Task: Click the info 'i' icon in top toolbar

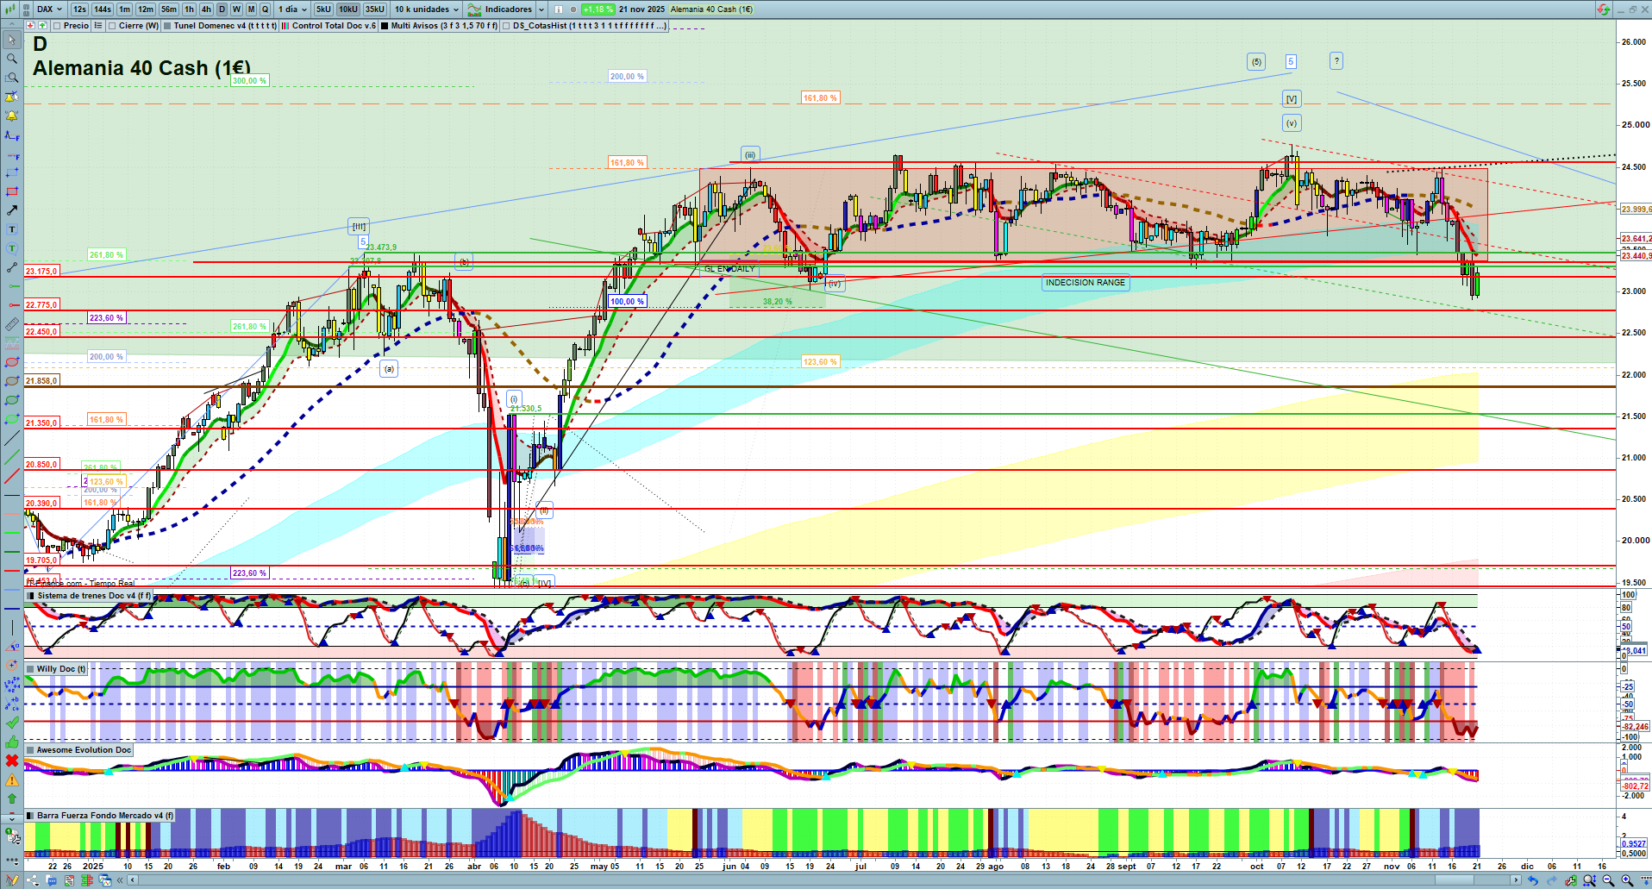Action: (x=559, y=9)
